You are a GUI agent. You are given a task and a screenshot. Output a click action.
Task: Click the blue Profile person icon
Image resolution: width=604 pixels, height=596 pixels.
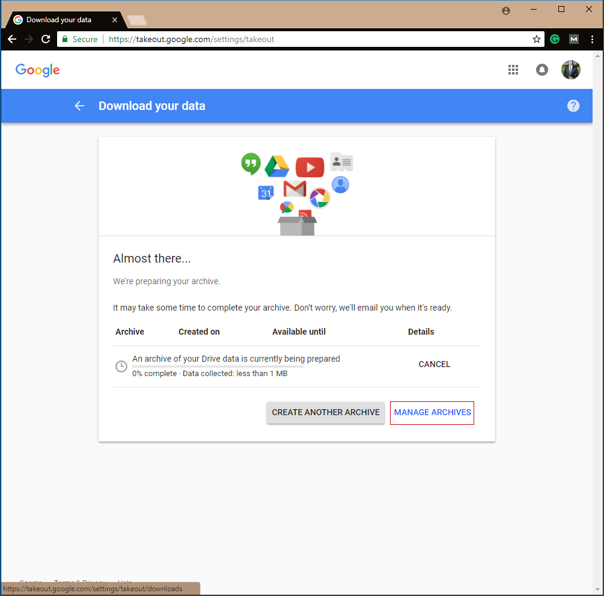pyautogui.click(x=340, y=185)
